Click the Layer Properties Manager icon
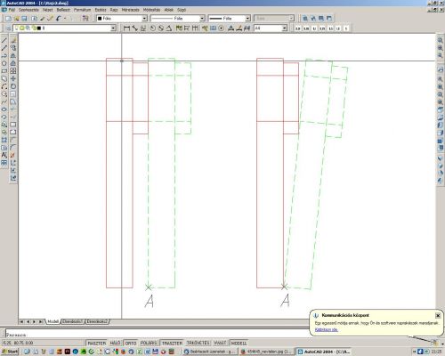This screenshot has height=356, width=445. point(8,28)
